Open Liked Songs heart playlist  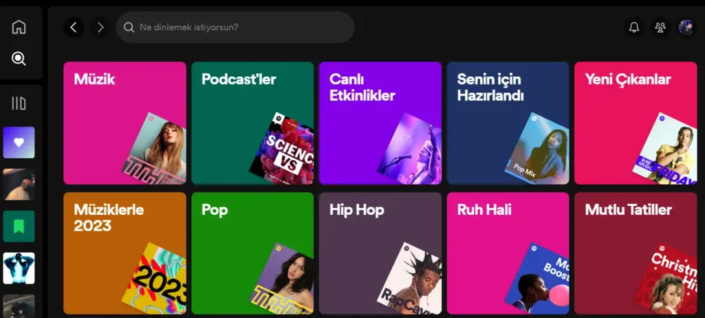pyautogui.click(x=19, y=142)
